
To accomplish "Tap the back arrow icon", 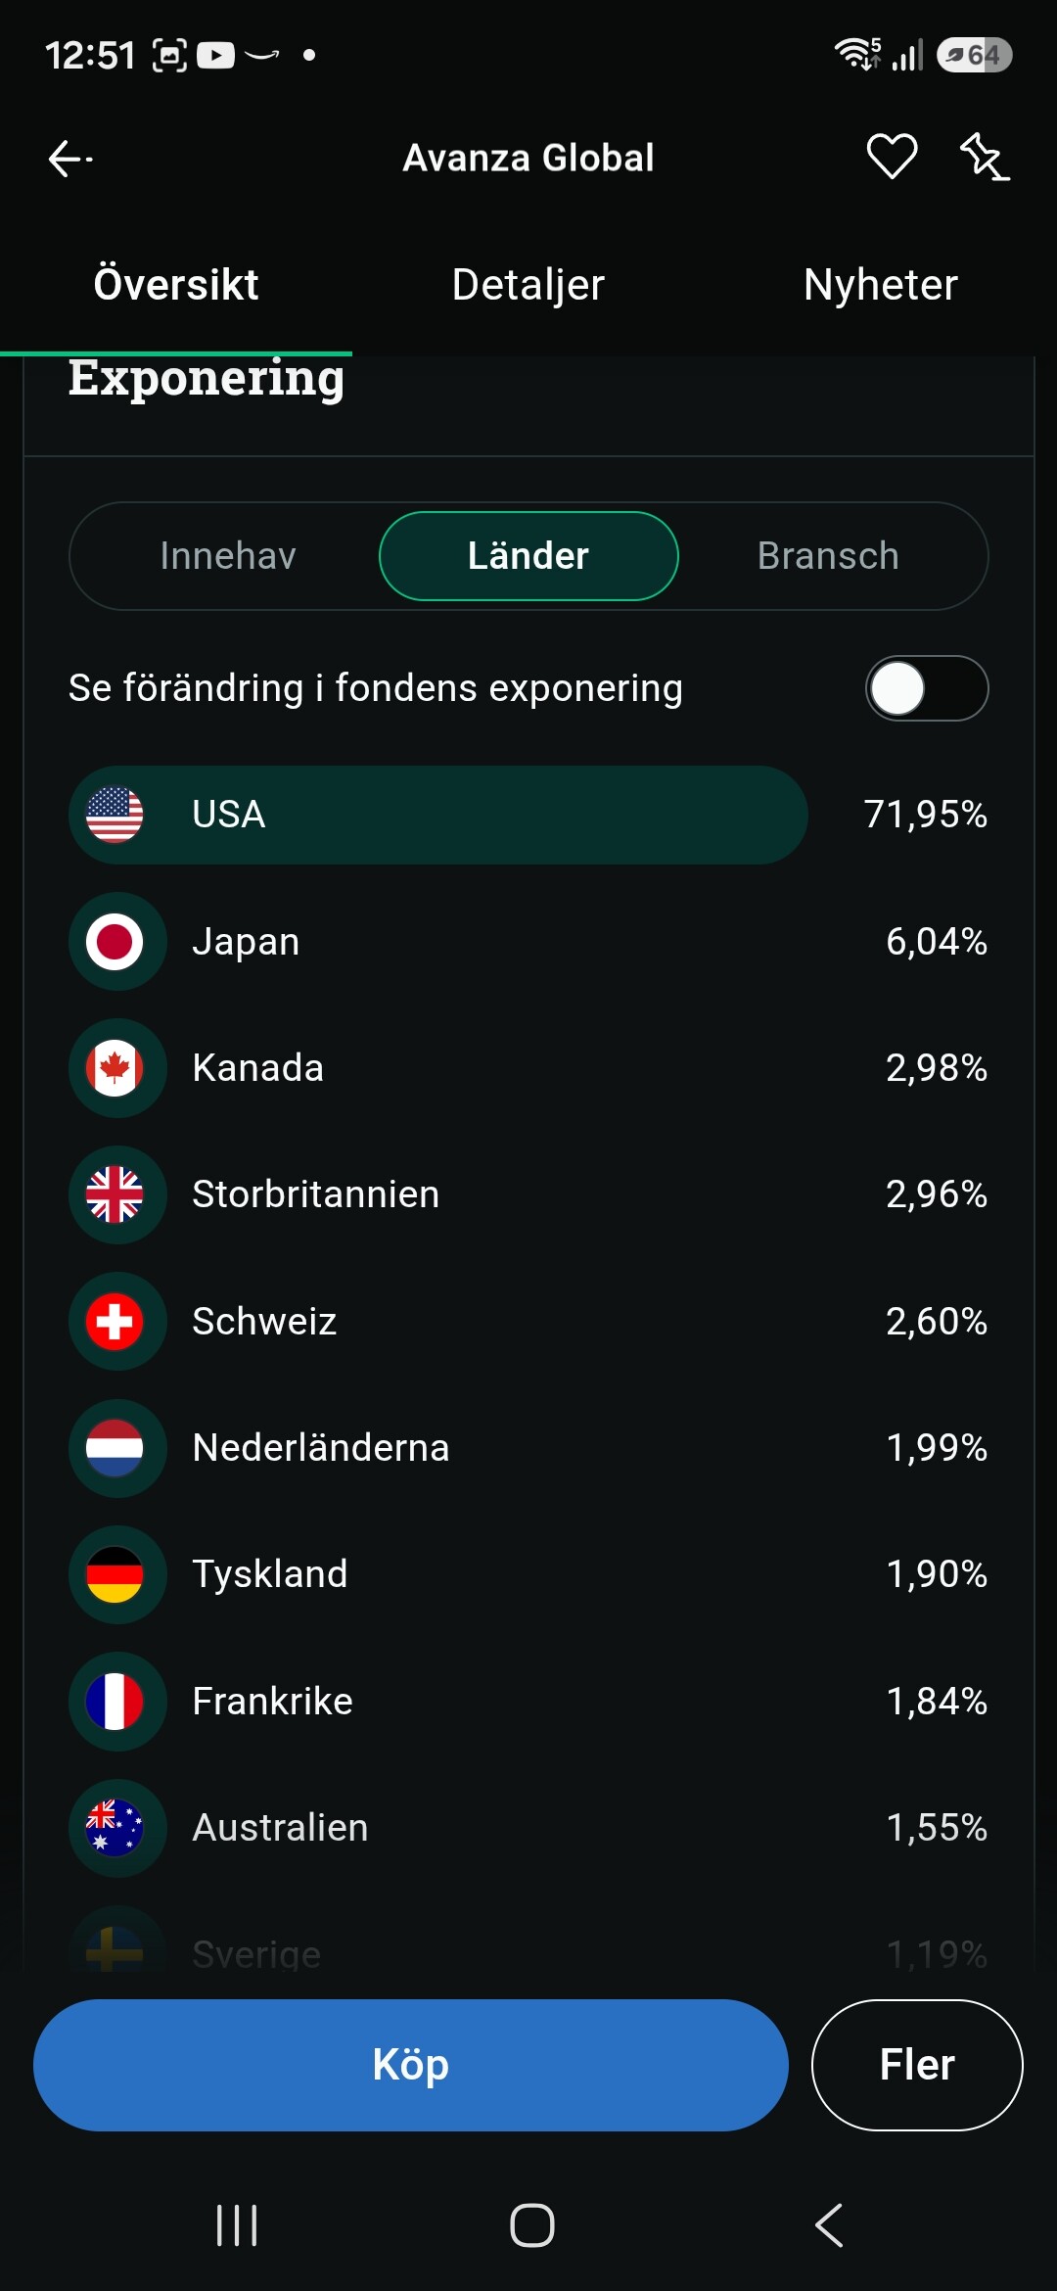I will coord(70,158).
